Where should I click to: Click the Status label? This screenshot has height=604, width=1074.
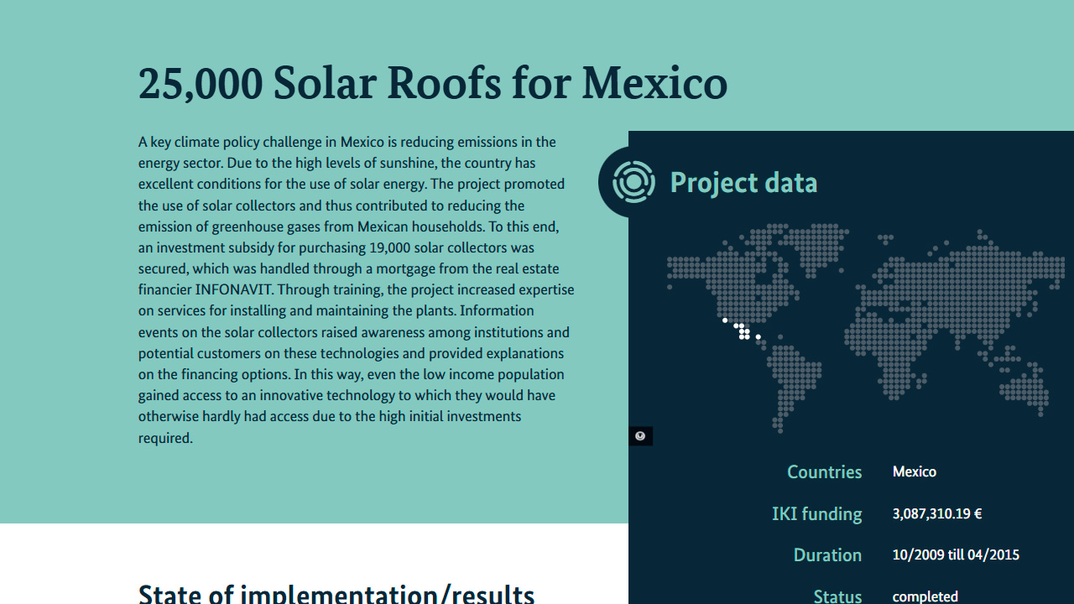(837, 596)
